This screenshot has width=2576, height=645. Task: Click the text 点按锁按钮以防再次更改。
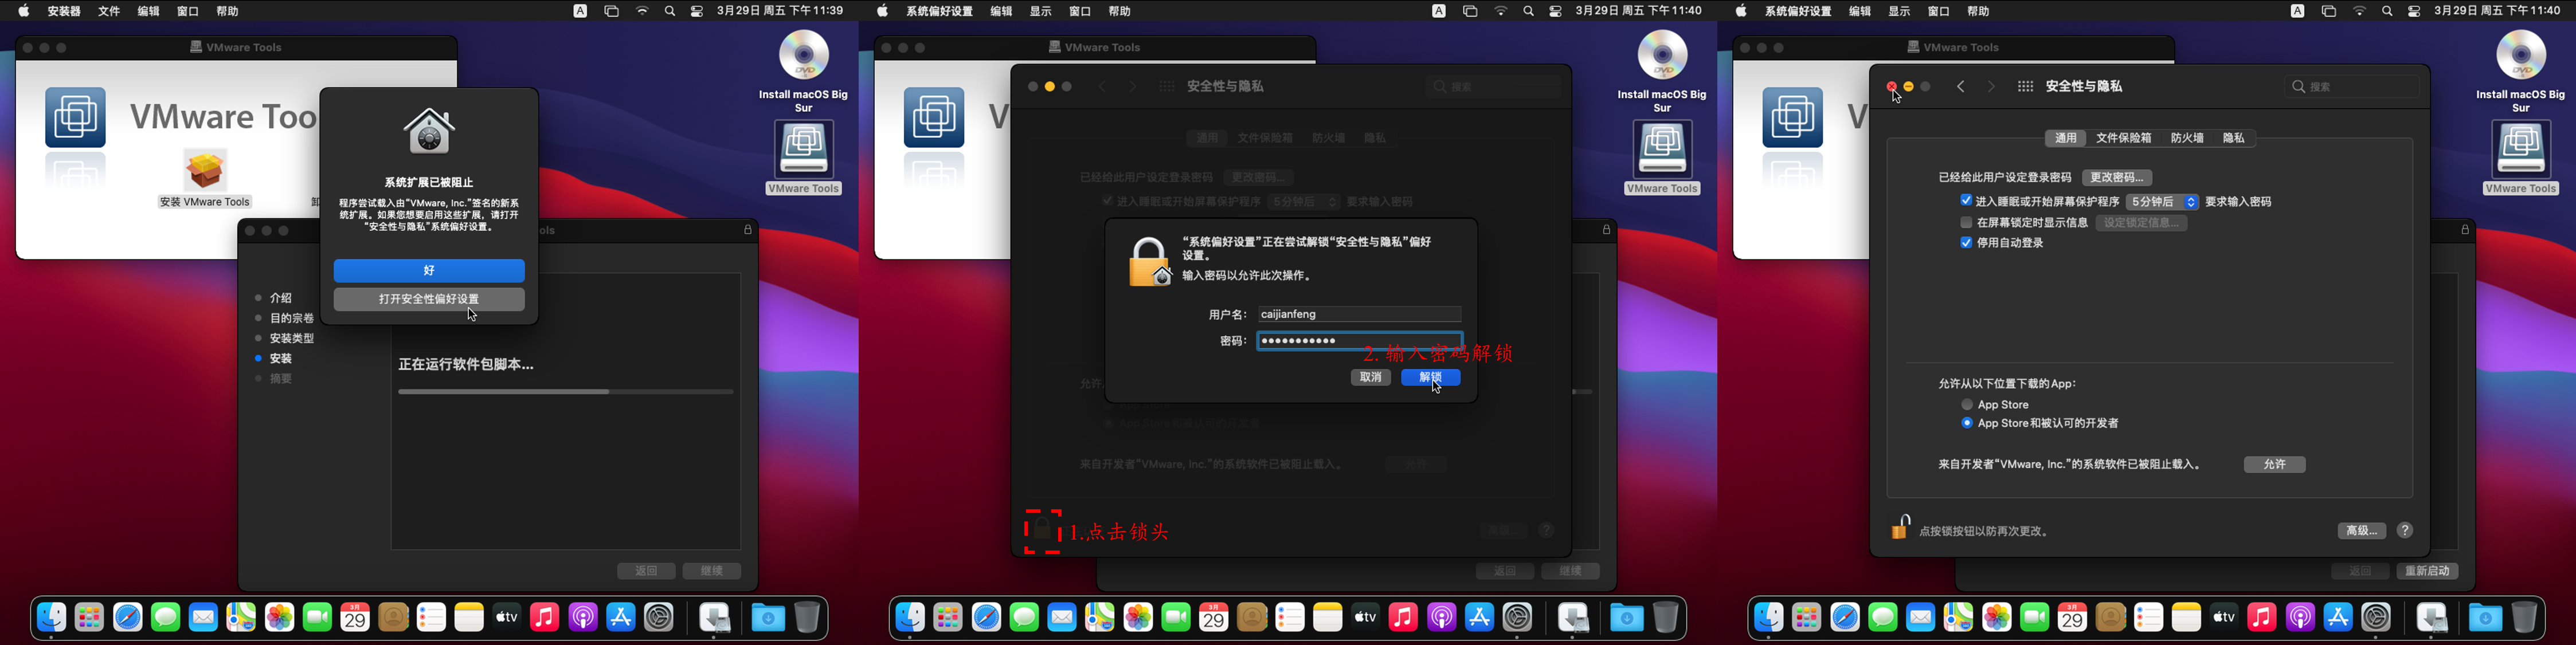pyautogui.click(x=1985, y=532)
